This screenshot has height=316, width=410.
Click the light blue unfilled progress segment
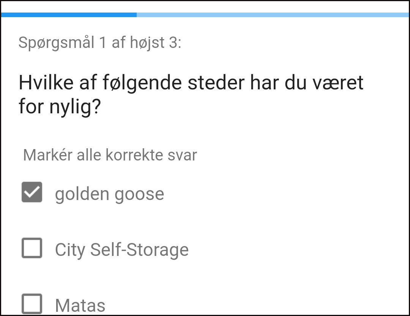coord(273,15)
